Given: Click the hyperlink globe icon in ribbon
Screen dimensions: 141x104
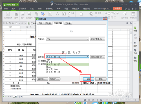Looking at the screenshot, I should tap(91, 14).
